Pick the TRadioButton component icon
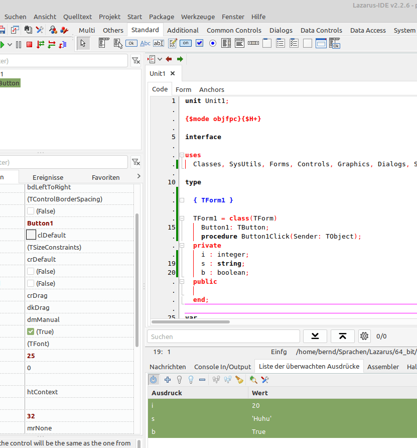The image size is (417, 448). point(213,43)
